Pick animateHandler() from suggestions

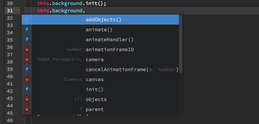coord(100,40)
